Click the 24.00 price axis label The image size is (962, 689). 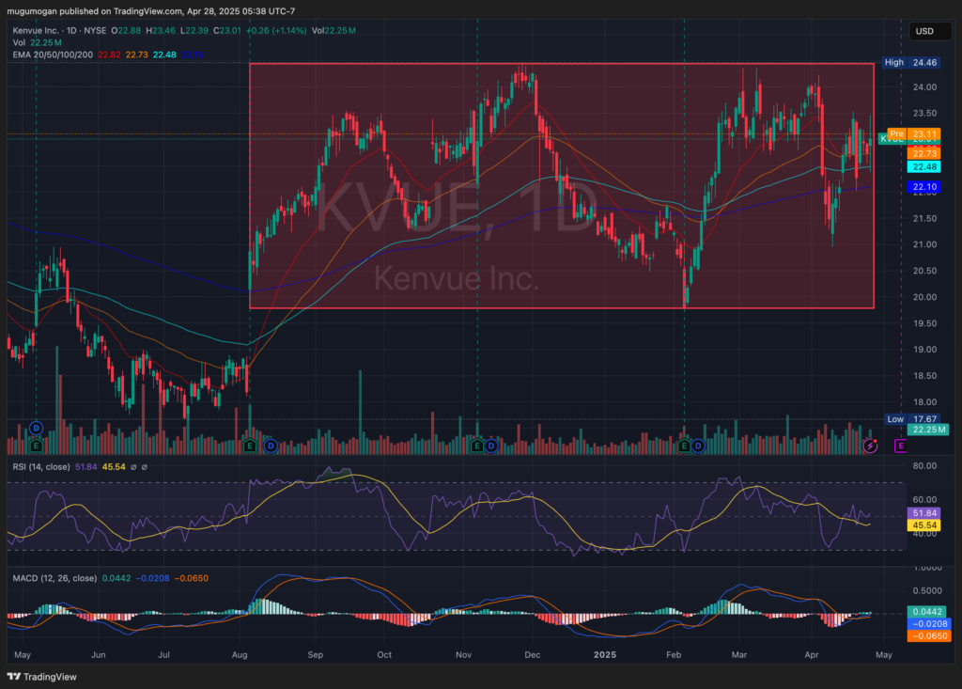[924, 87]
